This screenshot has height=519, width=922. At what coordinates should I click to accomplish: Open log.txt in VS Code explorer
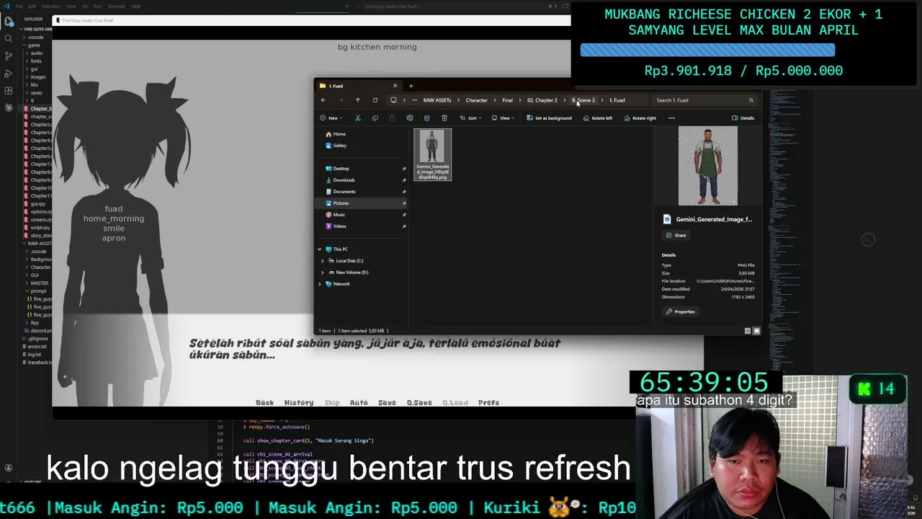tap(34, 355)
